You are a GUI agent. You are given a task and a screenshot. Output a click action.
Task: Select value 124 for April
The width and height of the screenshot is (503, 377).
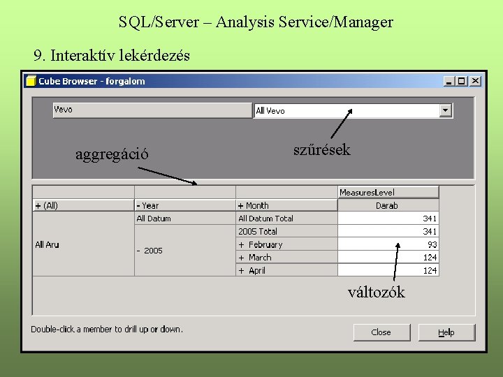[x=388, y=271]
